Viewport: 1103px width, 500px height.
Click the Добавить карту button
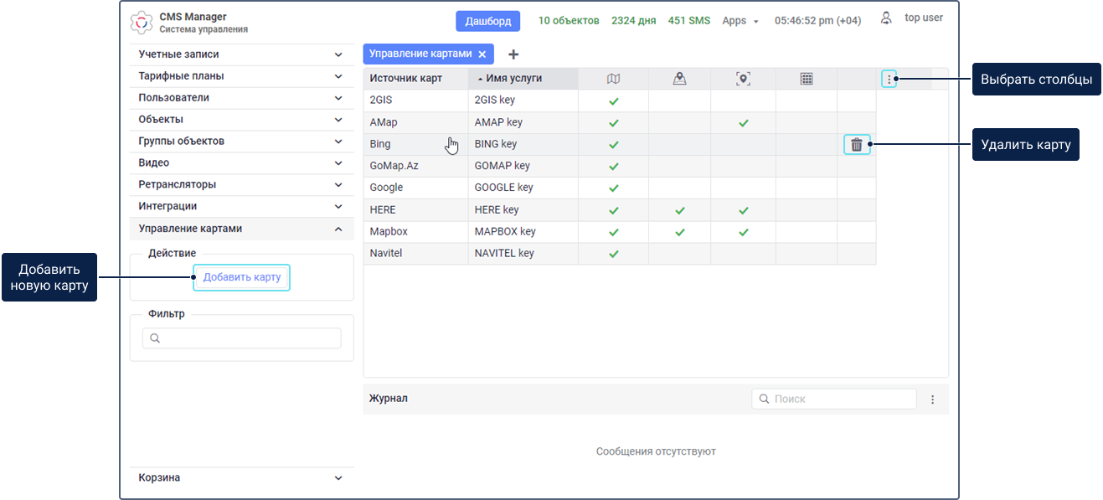point(241,277)
